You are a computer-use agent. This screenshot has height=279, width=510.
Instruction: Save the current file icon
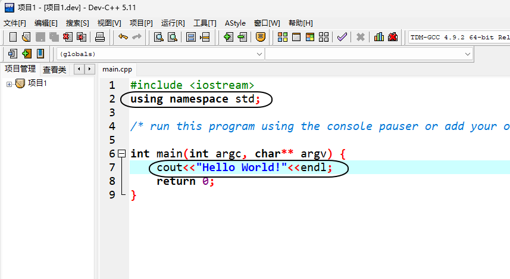[x=40, y=37]
